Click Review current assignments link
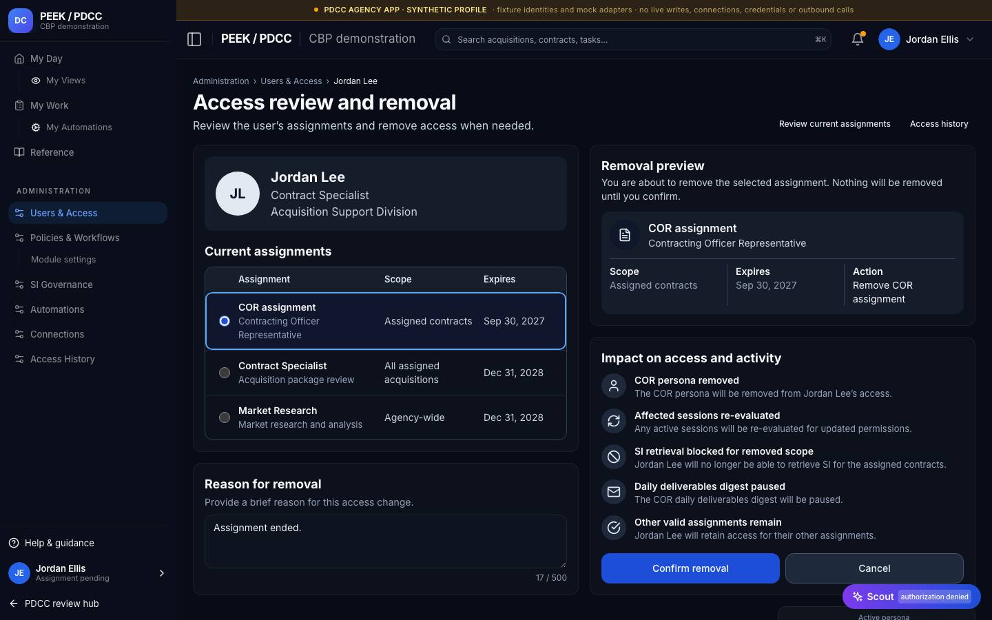Image resolution: width=992 pixels, height=620 pixels. pos(834,124)
